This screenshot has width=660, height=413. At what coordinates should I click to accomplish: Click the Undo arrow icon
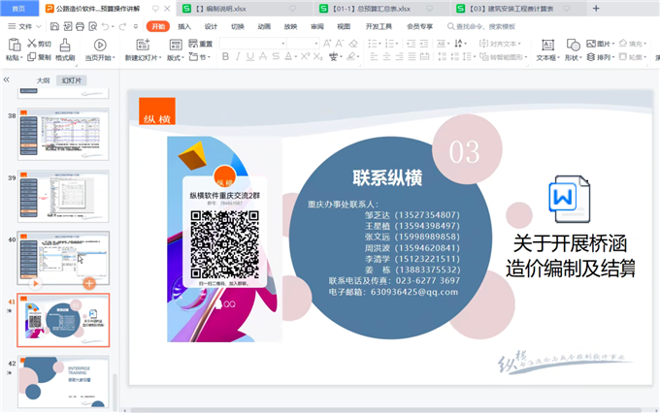pos(105,26)
